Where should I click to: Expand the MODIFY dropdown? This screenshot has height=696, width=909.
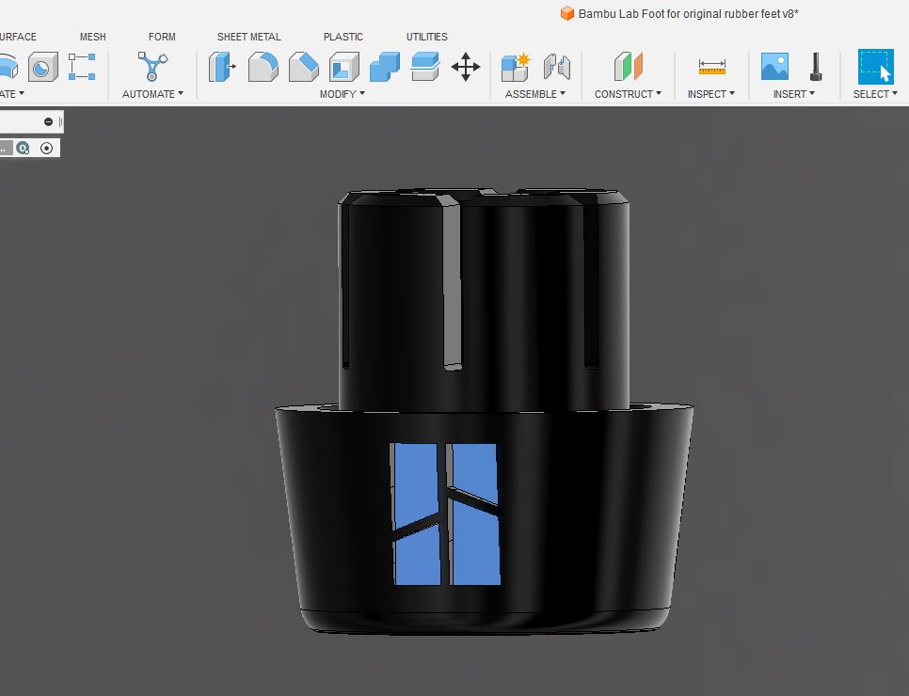point(342,94)
